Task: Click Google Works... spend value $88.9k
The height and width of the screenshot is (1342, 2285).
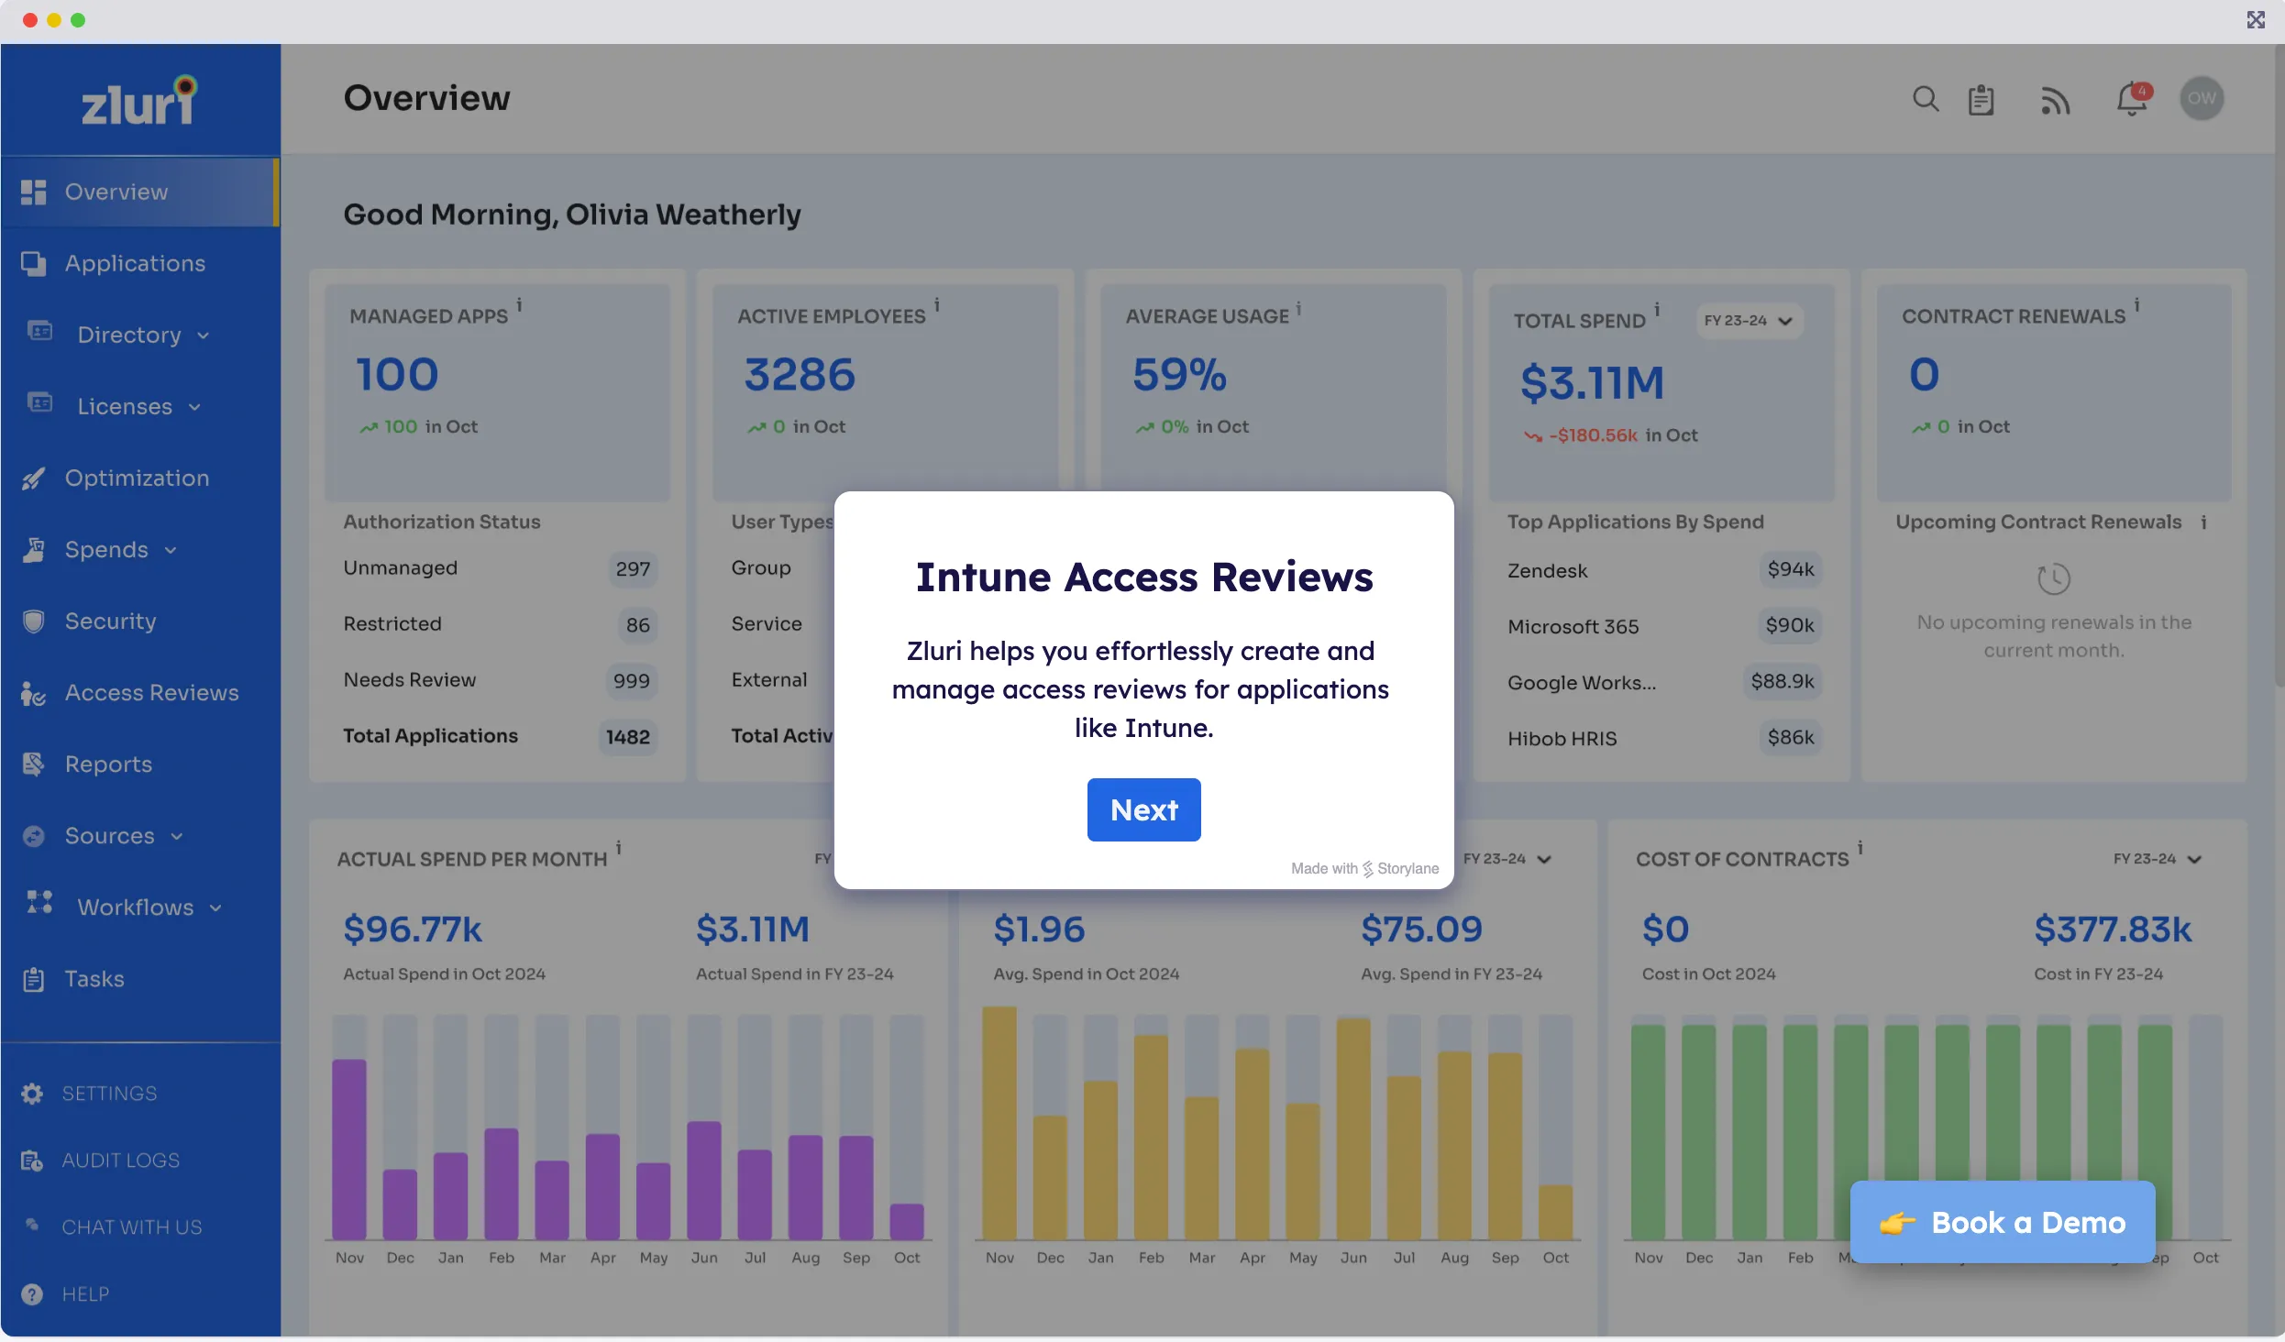Action: point(1783,681)
